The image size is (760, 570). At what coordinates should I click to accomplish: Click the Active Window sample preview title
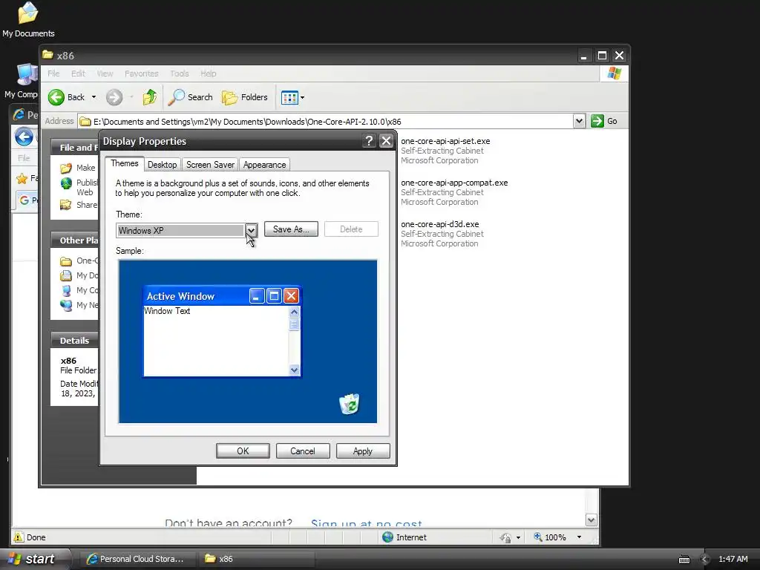pos(180,296)
